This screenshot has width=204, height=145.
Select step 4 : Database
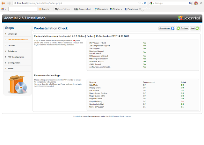[11, 51]
